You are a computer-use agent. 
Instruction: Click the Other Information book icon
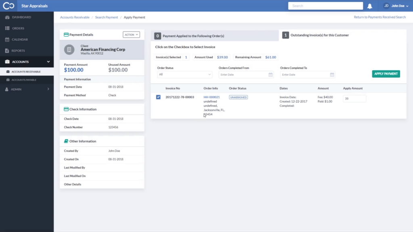(66, 141)
